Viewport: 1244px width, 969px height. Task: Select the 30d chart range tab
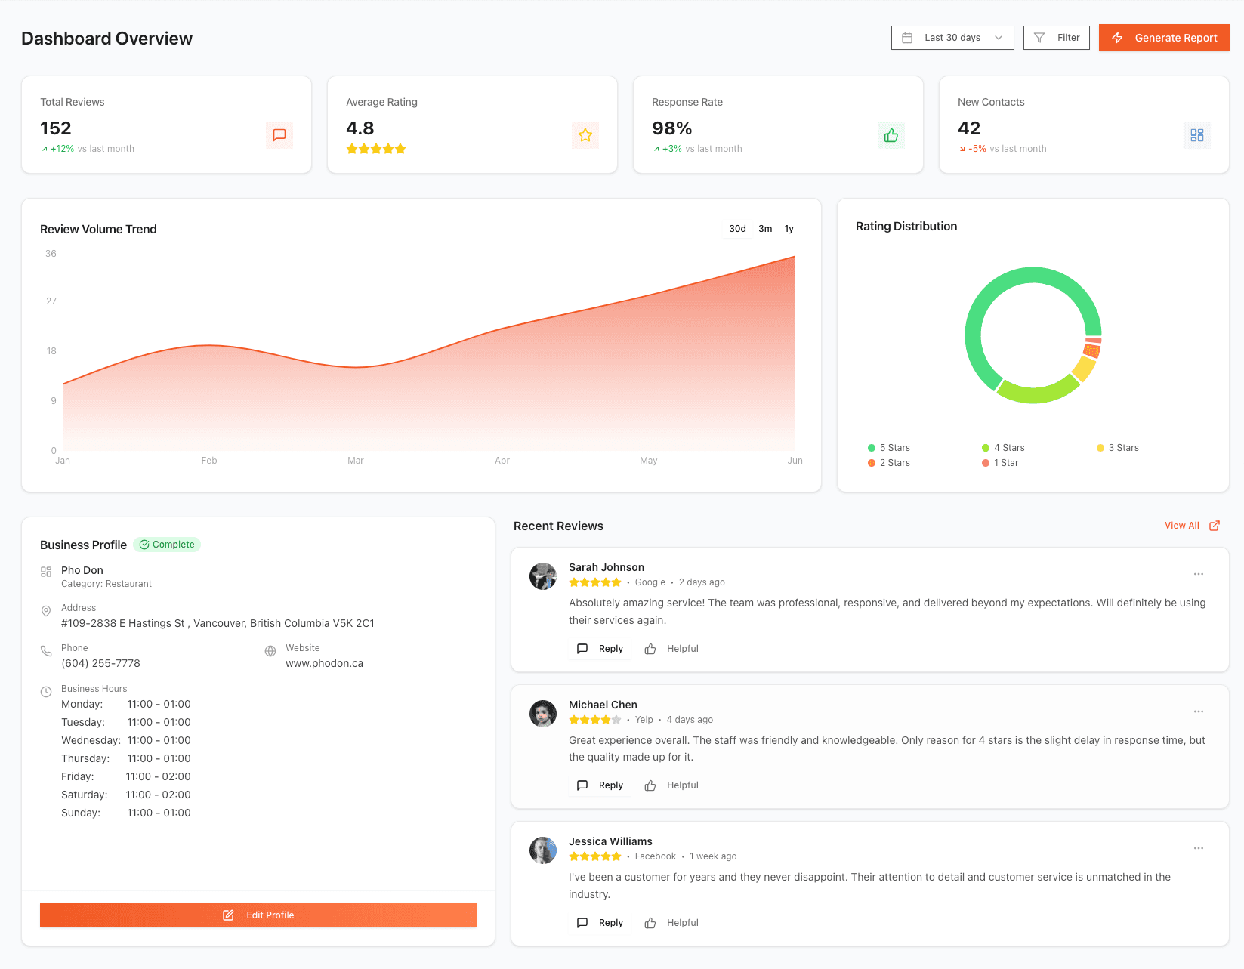click(737, 229)
